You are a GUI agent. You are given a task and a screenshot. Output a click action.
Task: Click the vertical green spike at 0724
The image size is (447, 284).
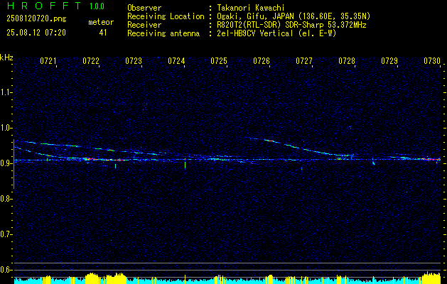(185, 164)
